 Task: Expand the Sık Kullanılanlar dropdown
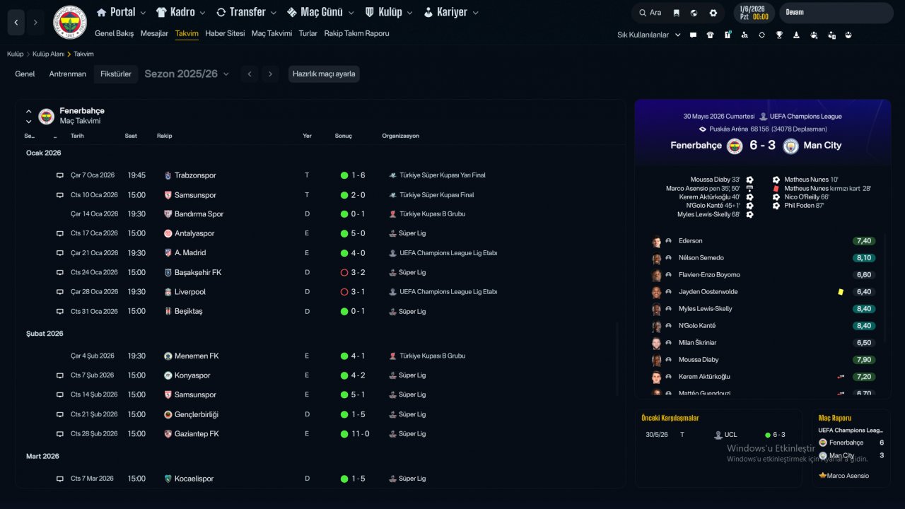pos(649,35)
